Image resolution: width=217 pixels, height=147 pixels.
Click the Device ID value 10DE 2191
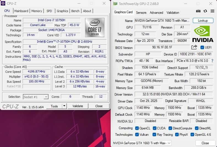pos(196,54)
